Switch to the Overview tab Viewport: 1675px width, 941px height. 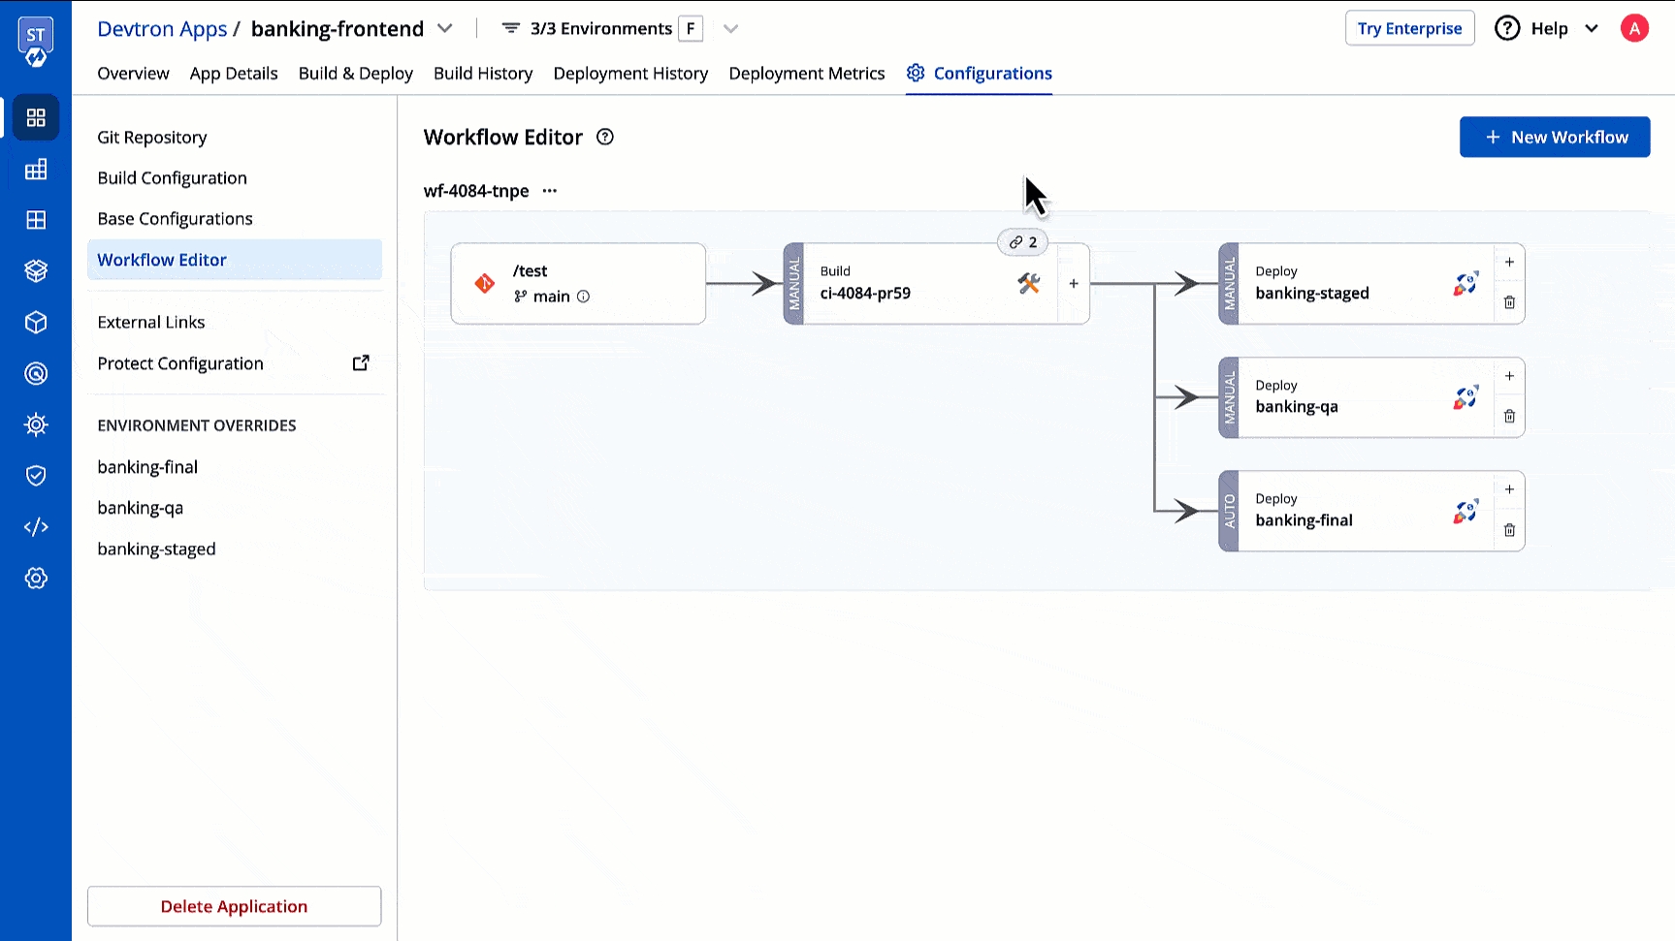pyautogui.click(x=133, y=74)
